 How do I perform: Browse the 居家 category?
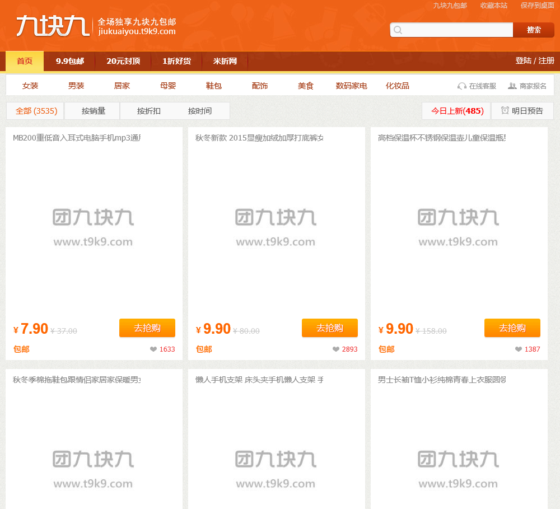pos(122,86)
